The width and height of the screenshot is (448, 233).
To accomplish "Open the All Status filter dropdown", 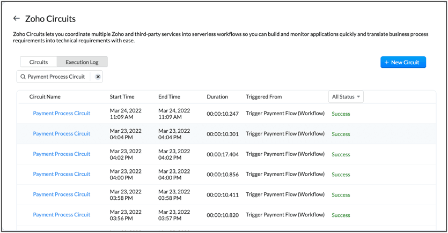I will 347,96.
